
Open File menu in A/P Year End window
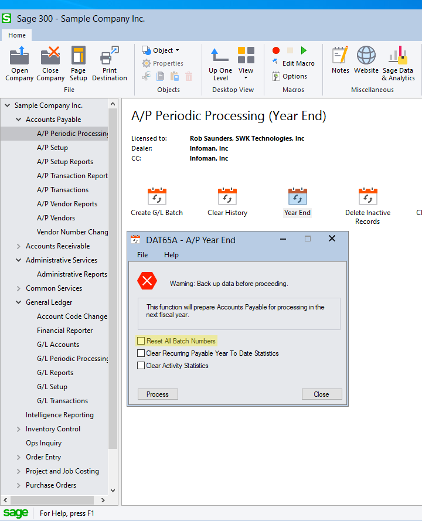[x=142, y=255]
